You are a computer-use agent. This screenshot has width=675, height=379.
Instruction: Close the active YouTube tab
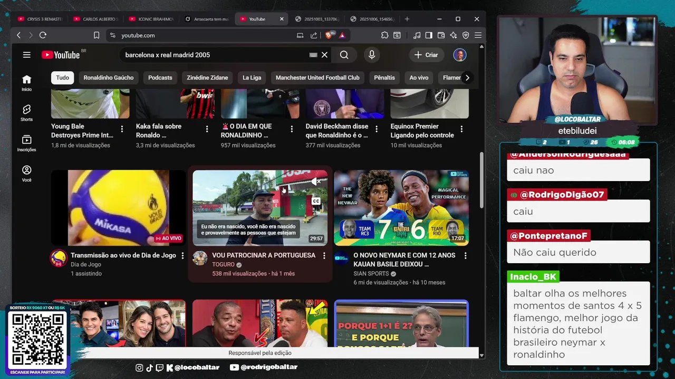282,19
